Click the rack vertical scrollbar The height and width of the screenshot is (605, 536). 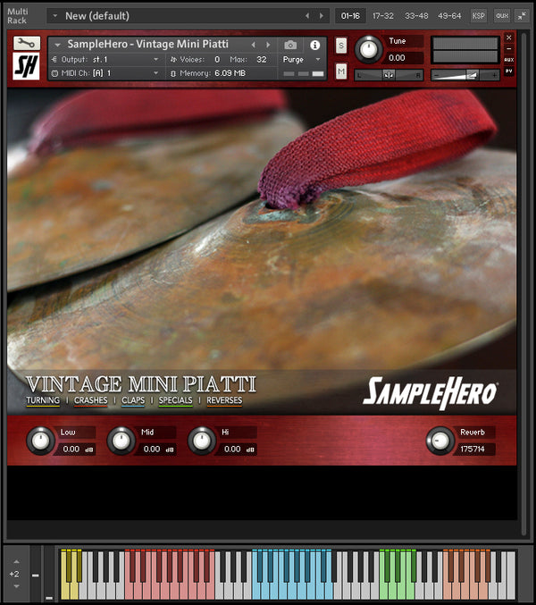(523, 283)
